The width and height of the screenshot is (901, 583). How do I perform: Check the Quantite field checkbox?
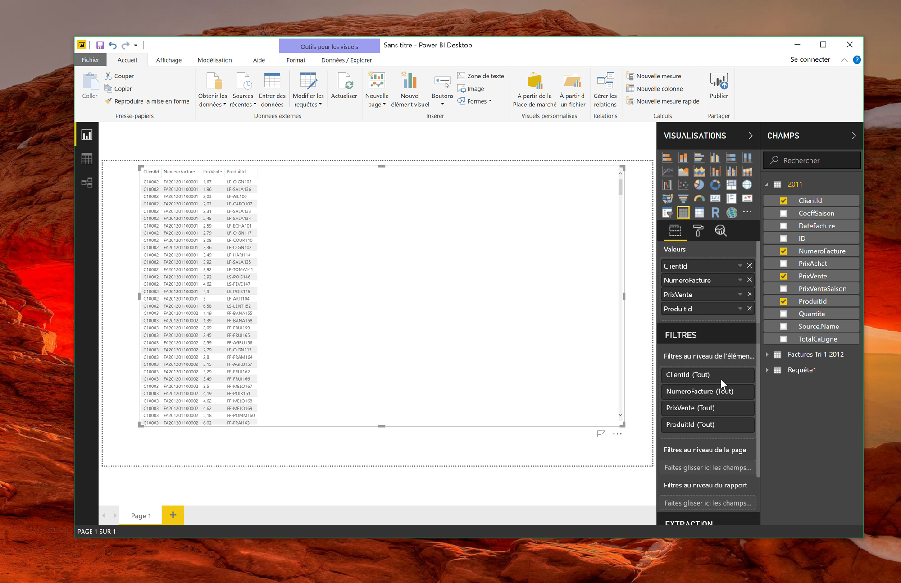click(x=783, y=314)
